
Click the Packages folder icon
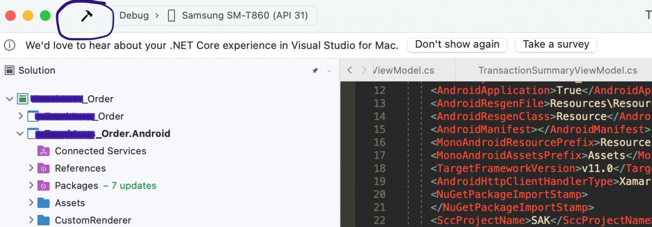click(x=43, y=185)
